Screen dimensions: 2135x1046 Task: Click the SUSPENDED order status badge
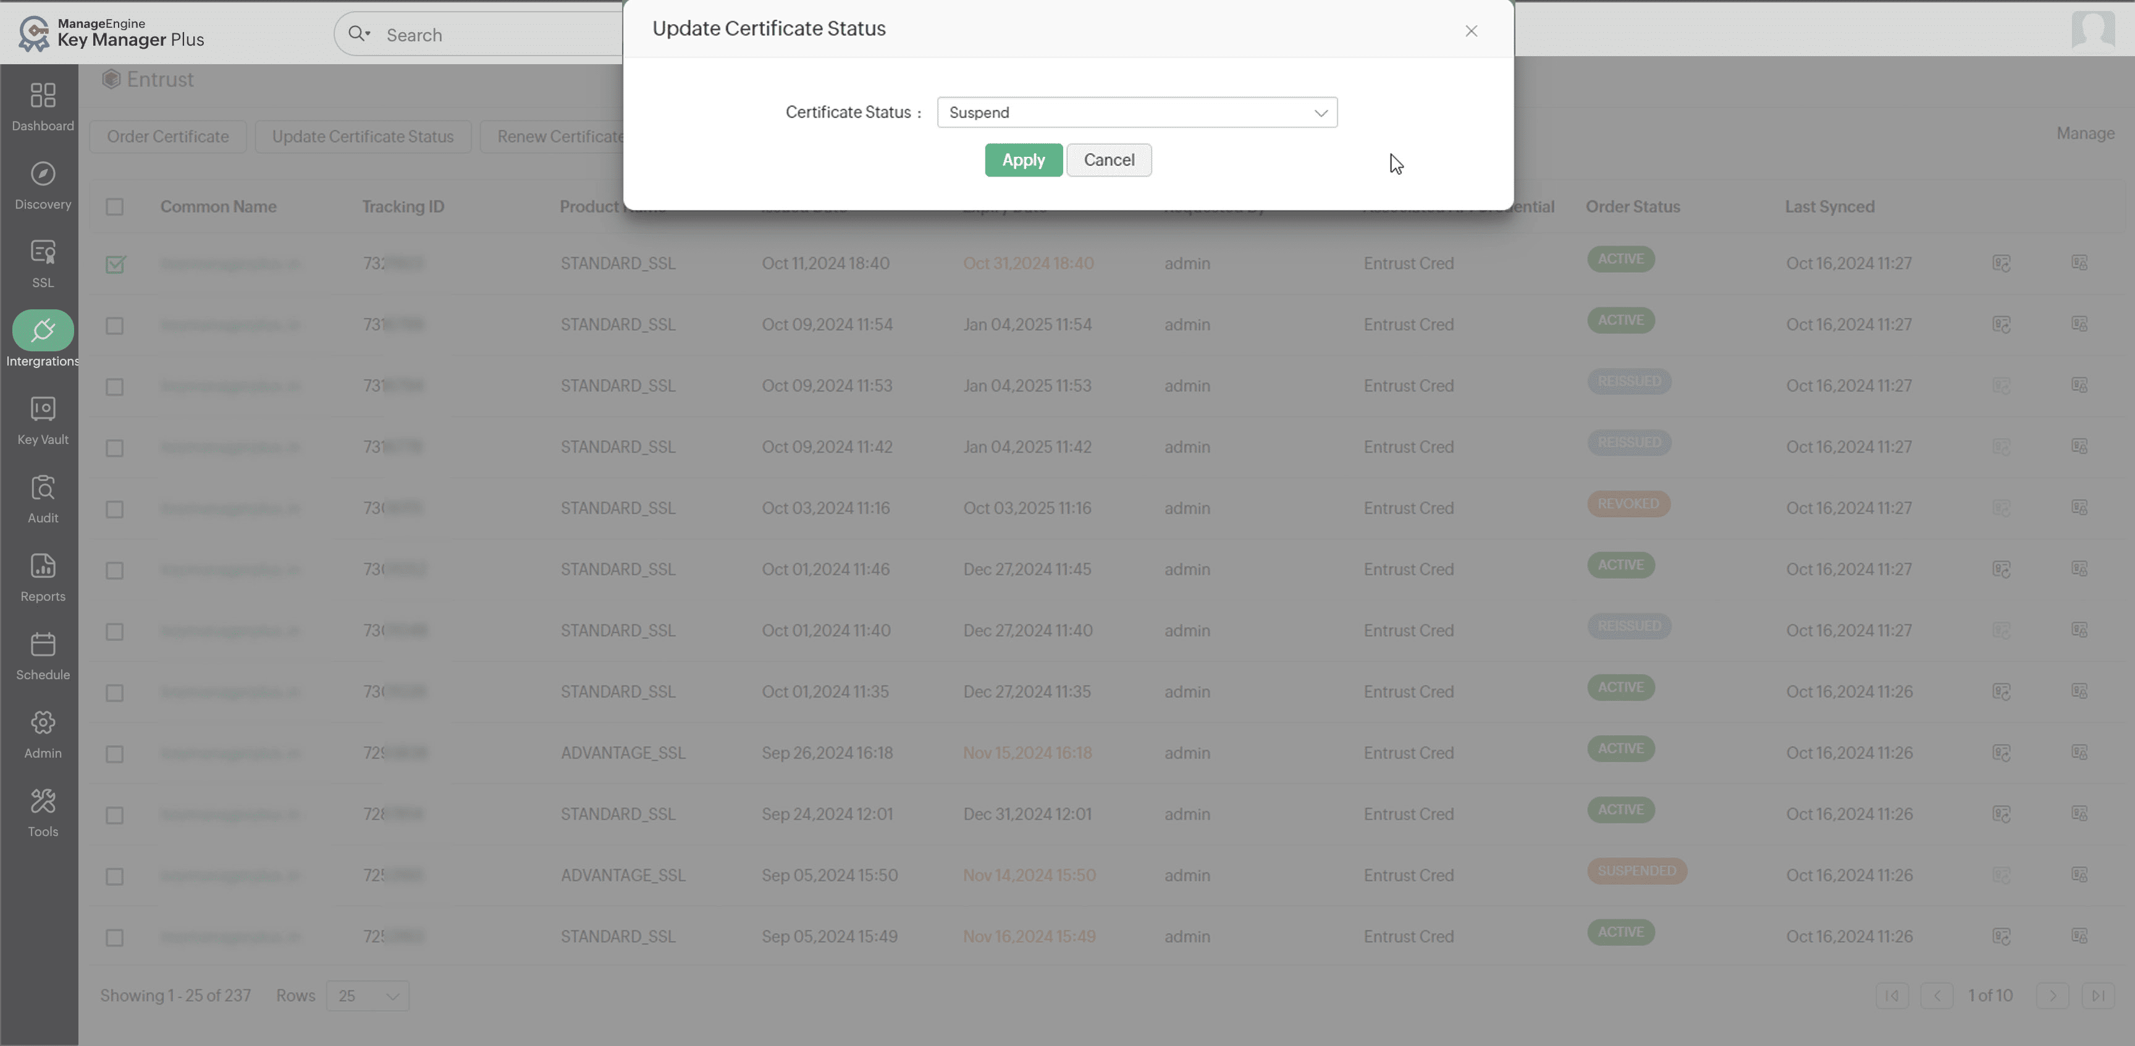(1637, 871)
